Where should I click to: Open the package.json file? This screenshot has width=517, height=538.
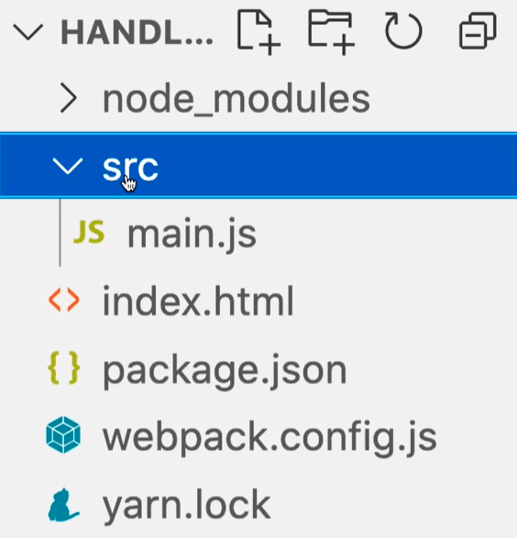(225, 371)
